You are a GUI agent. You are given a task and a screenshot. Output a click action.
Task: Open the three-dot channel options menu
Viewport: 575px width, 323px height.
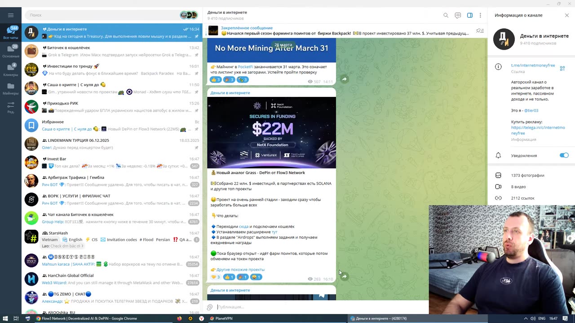480,15
